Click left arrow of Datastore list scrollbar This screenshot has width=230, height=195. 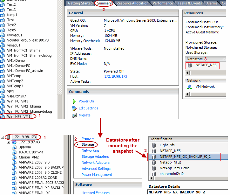pyautogui.click(x=187, y=73)
